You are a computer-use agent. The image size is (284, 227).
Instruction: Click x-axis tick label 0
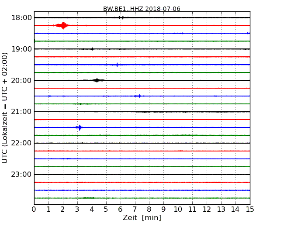click(34, 209)
